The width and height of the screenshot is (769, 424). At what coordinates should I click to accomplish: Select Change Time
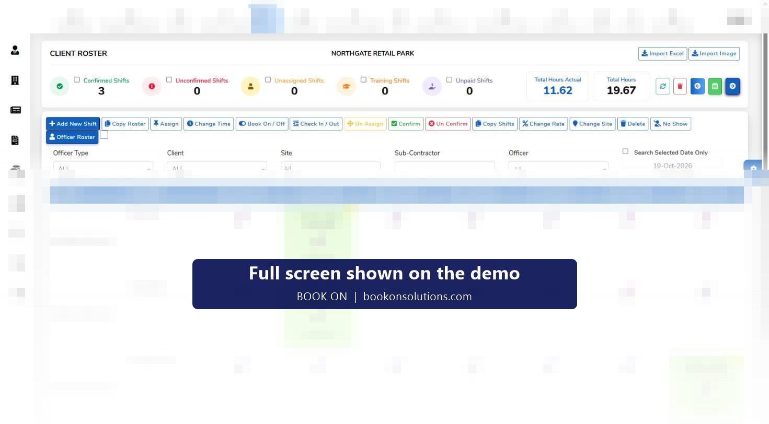pyautogui.click(x=209, y=124)
